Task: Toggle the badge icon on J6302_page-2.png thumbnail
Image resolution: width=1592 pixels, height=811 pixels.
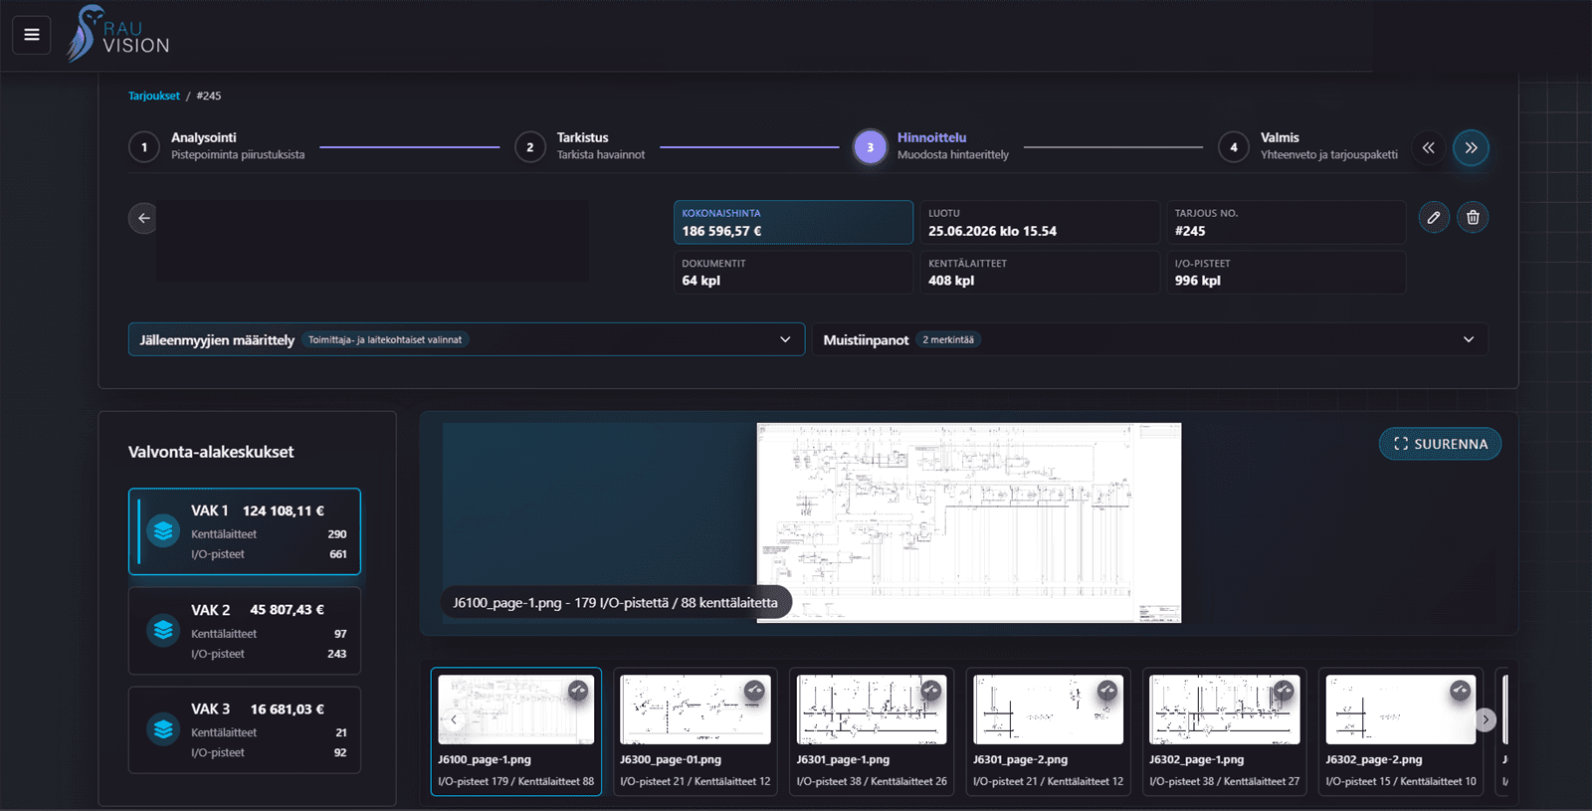Action: tap(1460, 690)
